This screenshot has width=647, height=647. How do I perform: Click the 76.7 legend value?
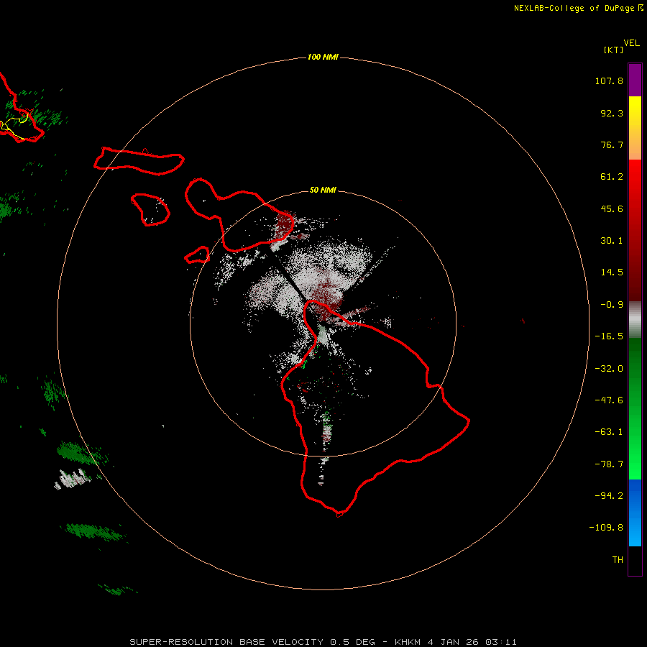click(612, 144)
